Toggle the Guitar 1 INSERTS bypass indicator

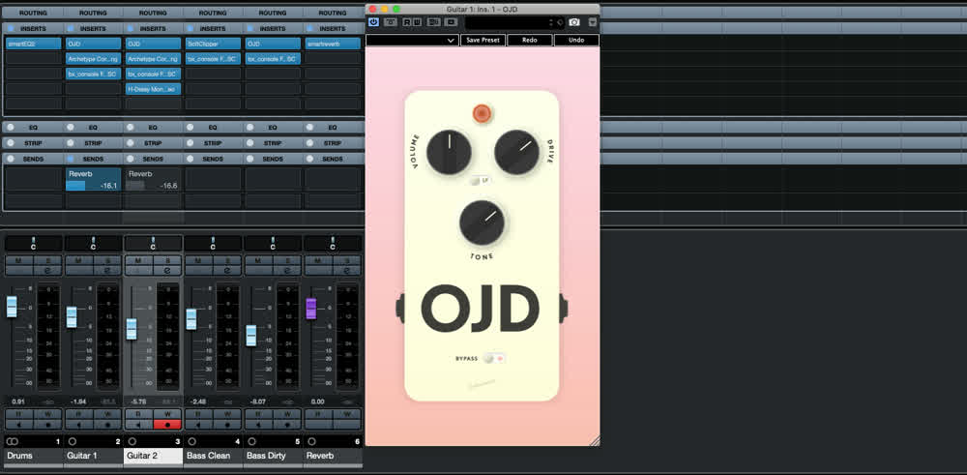click(x=71, y=28)
